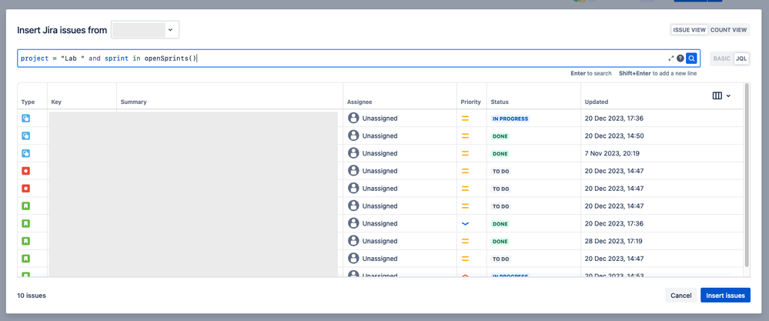This screenshot has height=321, width=769.
Task: Click assignee avatar in the 28 Dec 2023 row
Action: pos(353,241)
